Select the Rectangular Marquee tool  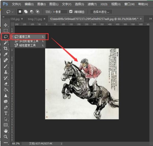click(x=6, y=31)
